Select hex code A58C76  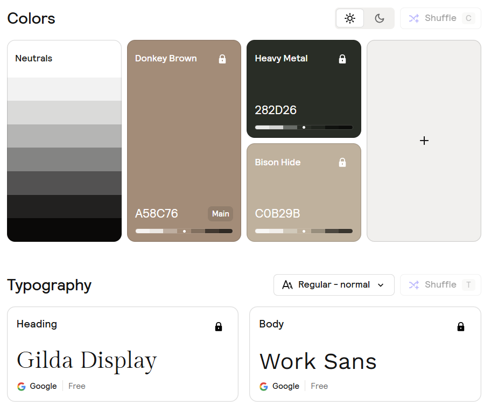(x=157, y=214)
